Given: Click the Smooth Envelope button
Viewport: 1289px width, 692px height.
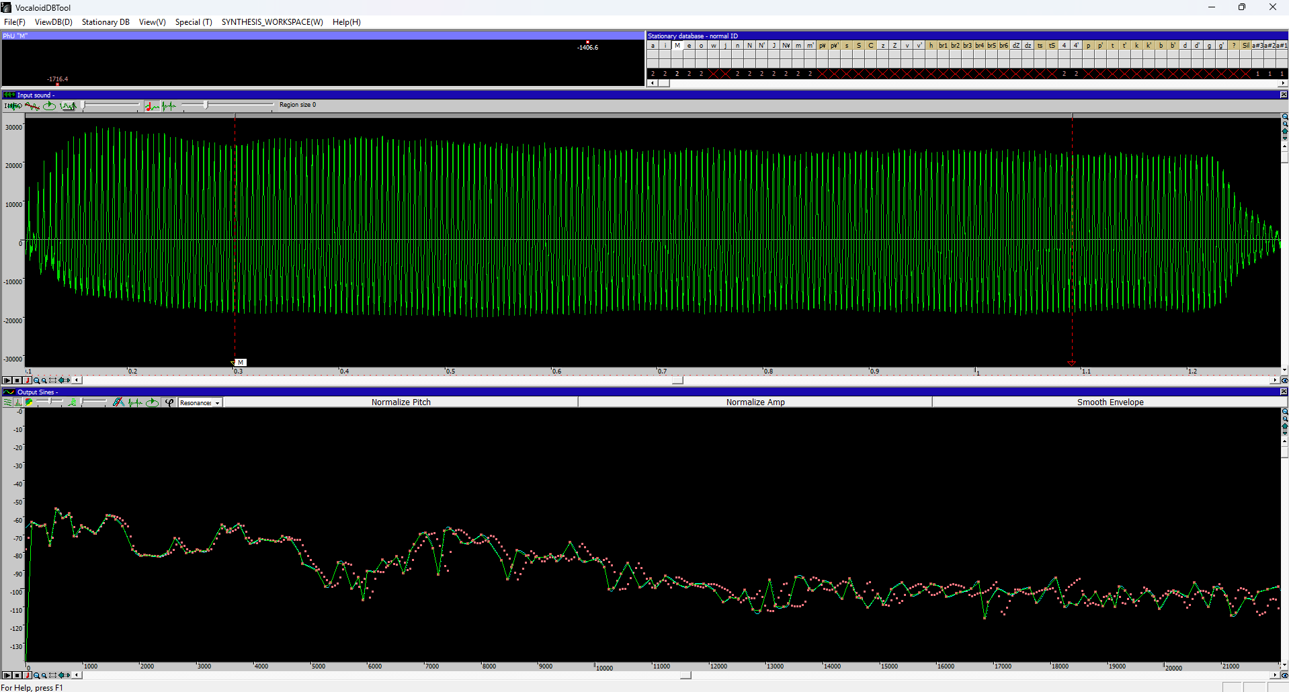Looking at the screenshot, I should pyautogui.click(x=1110, y=402).
